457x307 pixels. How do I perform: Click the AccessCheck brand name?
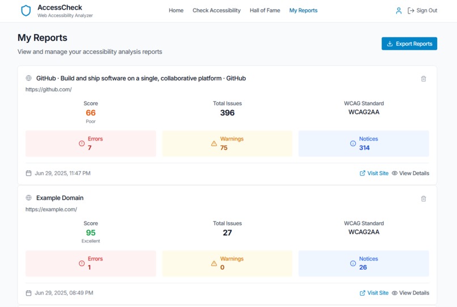[x=60, y=7]
